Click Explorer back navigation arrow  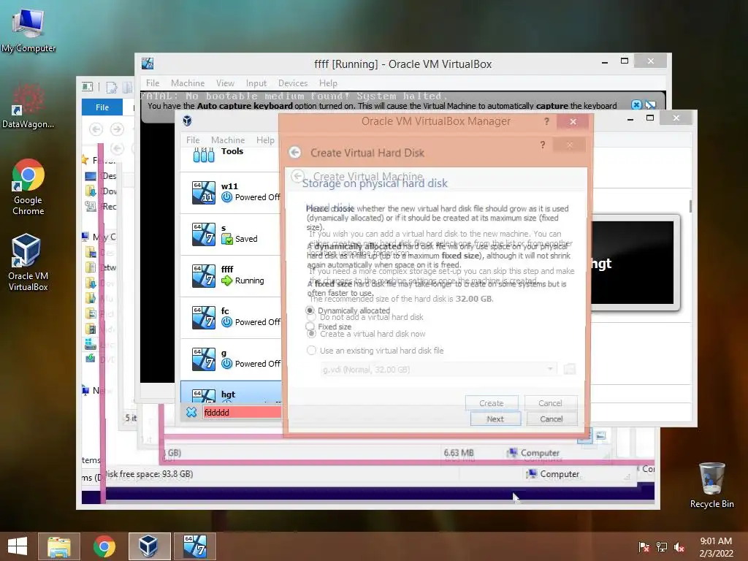tap(96, 129)
